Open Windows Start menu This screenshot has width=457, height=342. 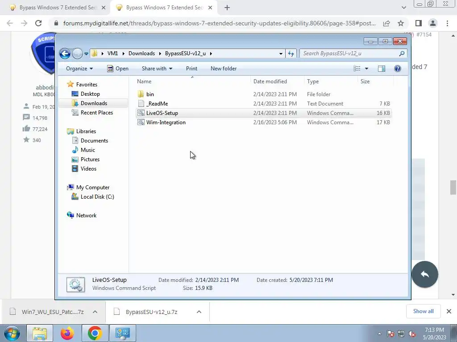tap(12, 333)
